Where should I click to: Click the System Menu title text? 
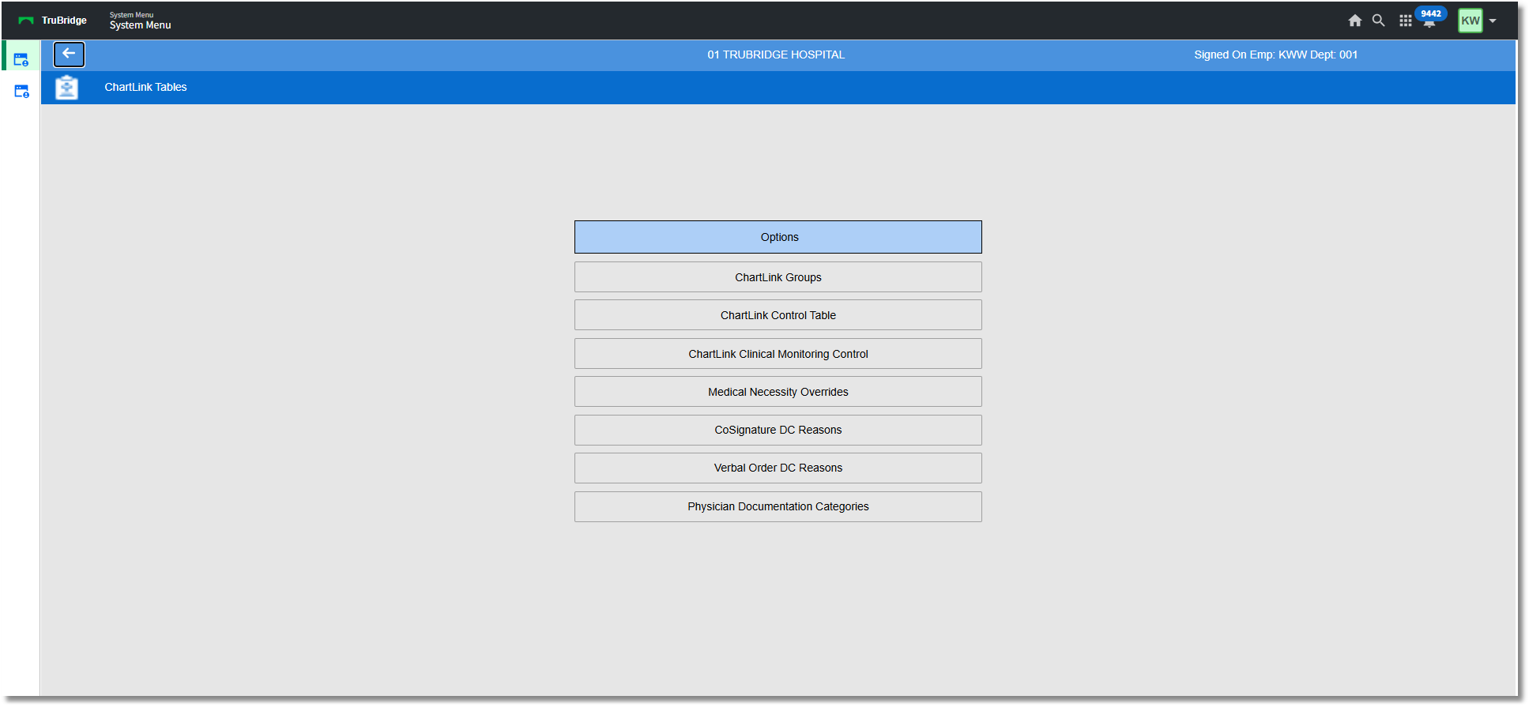click(x=140, y=25)
